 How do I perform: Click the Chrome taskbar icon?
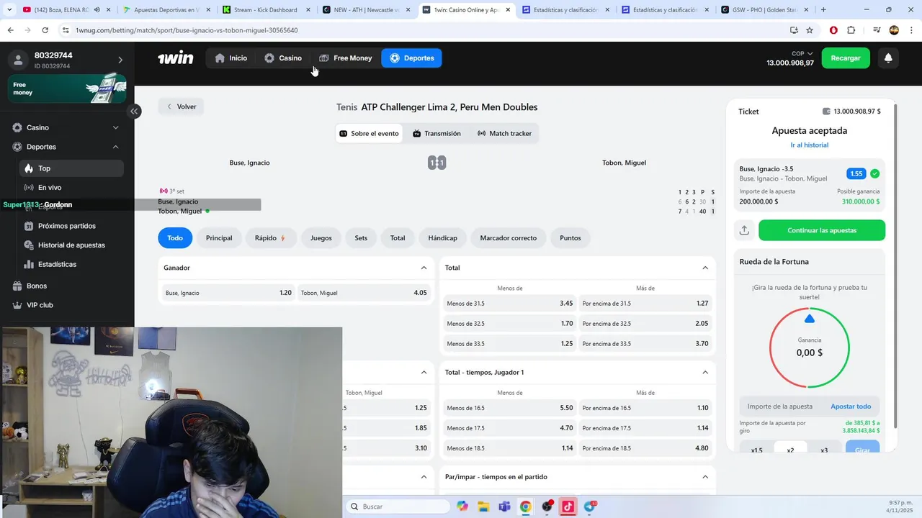pos(526,506)
